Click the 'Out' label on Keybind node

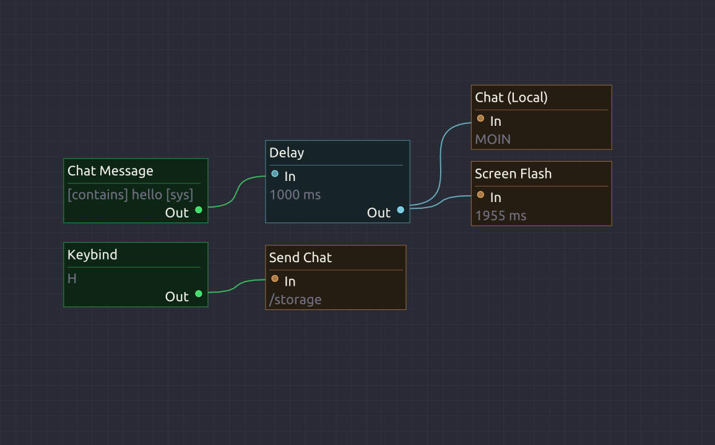[x=177, y=297]
